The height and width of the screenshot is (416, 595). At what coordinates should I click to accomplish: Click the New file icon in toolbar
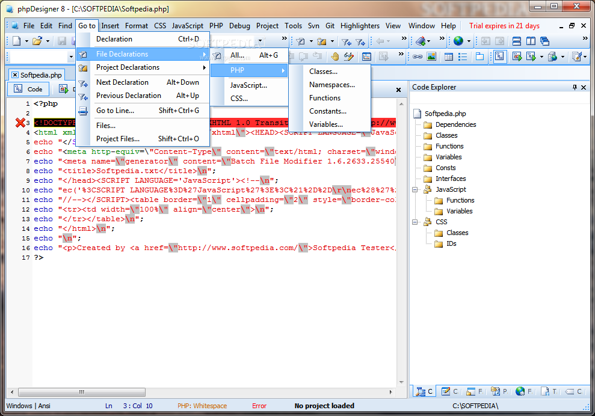click(16, 41)
